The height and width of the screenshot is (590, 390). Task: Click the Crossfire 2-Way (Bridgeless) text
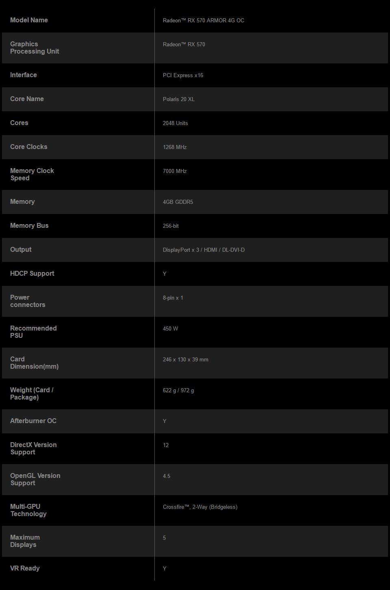tap(200, 507)
